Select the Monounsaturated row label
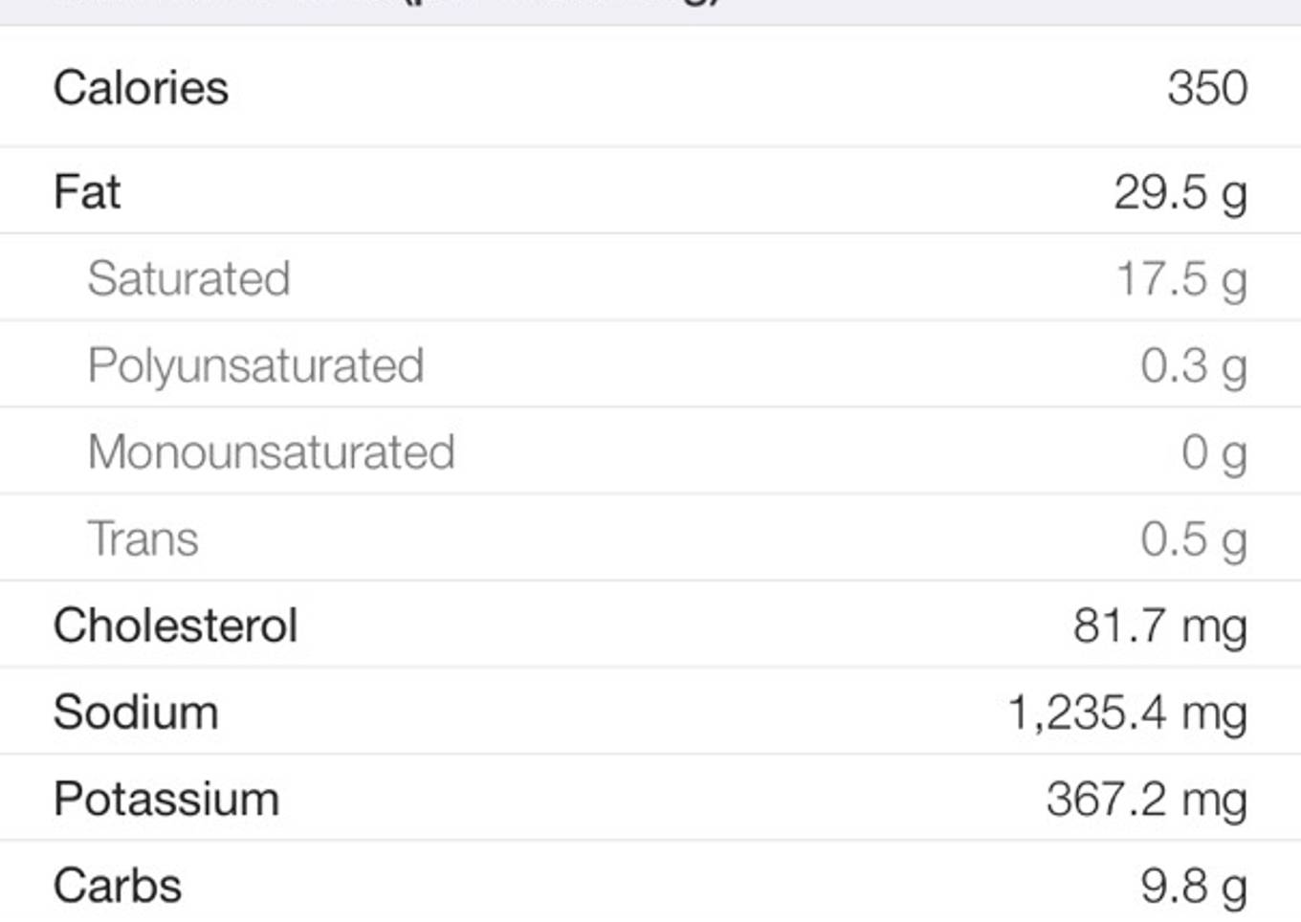 pos(271,451)
